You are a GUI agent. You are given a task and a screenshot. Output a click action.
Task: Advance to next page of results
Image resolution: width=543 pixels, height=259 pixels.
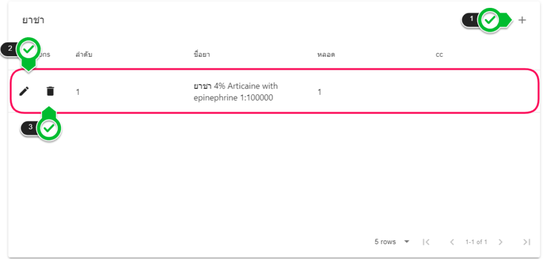point(500,242)
